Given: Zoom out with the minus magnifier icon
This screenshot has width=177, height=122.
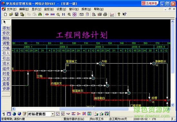Looking at the screenshot, I should coord(58,14).
